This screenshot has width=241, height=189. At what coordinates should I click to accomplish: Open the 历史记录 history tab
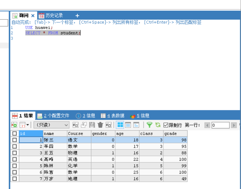[x=51, y=16]
